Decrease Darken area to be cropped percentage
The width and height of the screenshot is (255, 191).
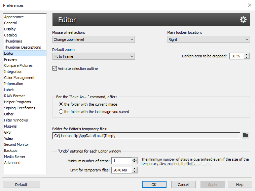tap(247, 57)
